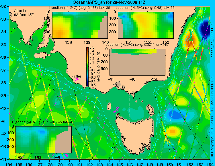Click the -35 latitude axis label

[x=3, y=45]
